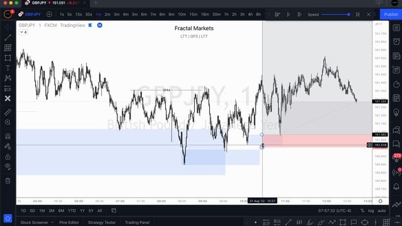This screenshot has width=402, height=226.
Task: Open chart settings gear on time axis
Action: point(381,201)
